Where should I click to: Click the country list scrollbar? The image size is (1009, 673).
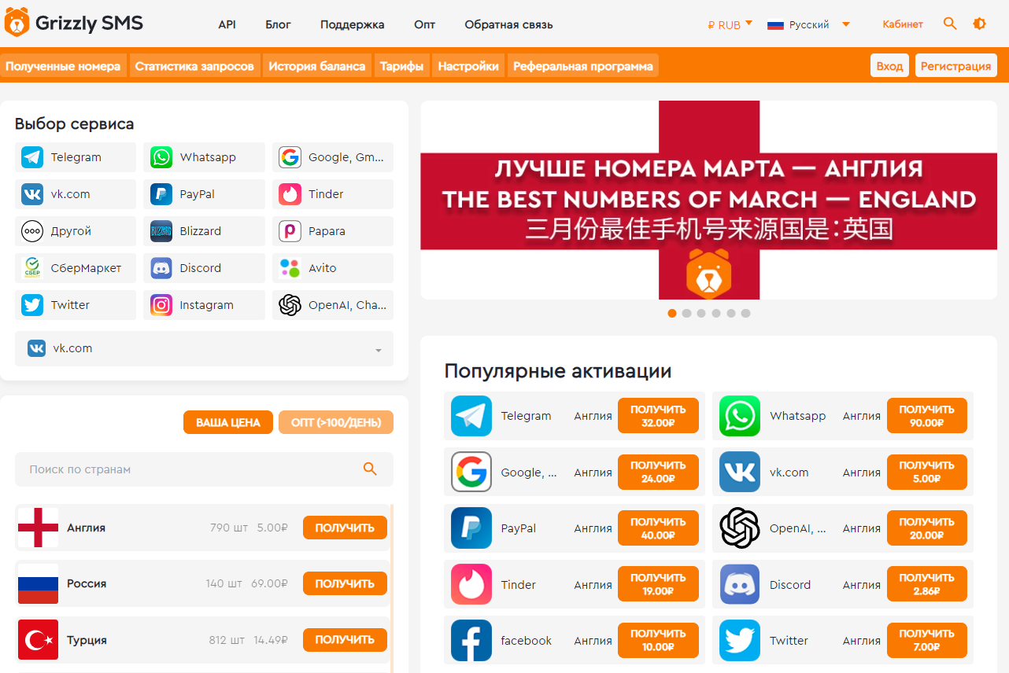[392, 588]
